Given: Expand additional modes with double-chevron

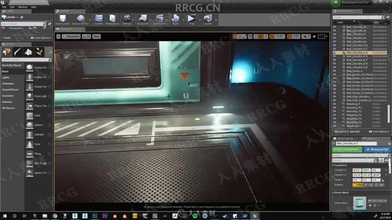Looking at the screenshot, I should click(x=50, y=51).
